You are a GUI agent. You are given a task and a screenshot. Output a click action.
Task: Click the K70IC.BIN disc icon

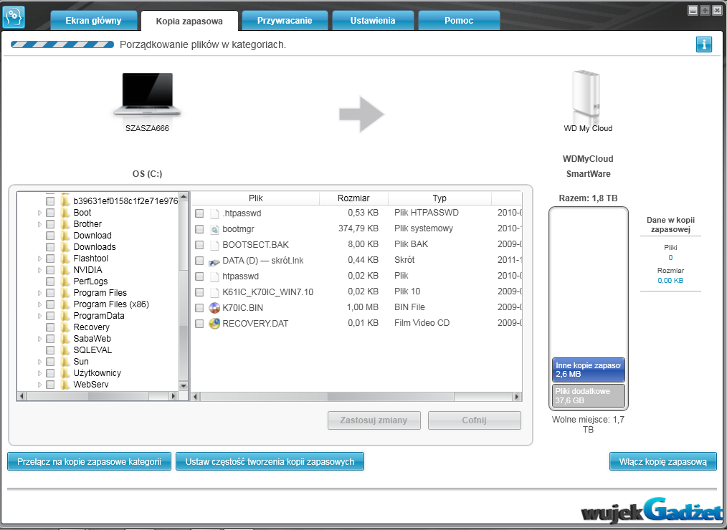pos(214,308)
